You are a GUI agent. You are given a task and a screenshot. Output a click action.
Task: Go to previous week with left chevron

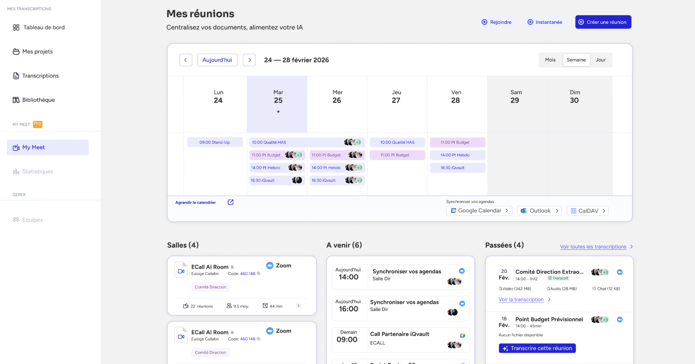click(186, 60)
